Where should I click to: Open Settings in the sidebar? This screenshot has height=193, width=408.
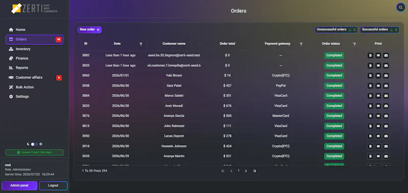pyautogui.click(x=34, y=97)
